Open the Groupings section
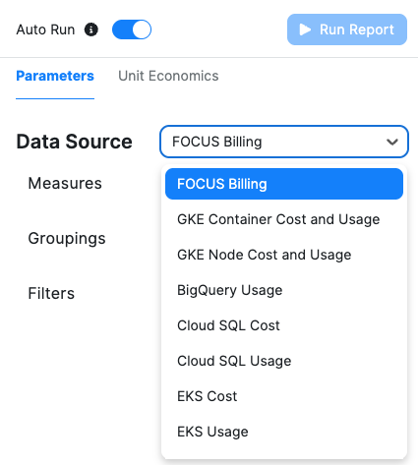The image size is (418, 465). pos(67,239)
